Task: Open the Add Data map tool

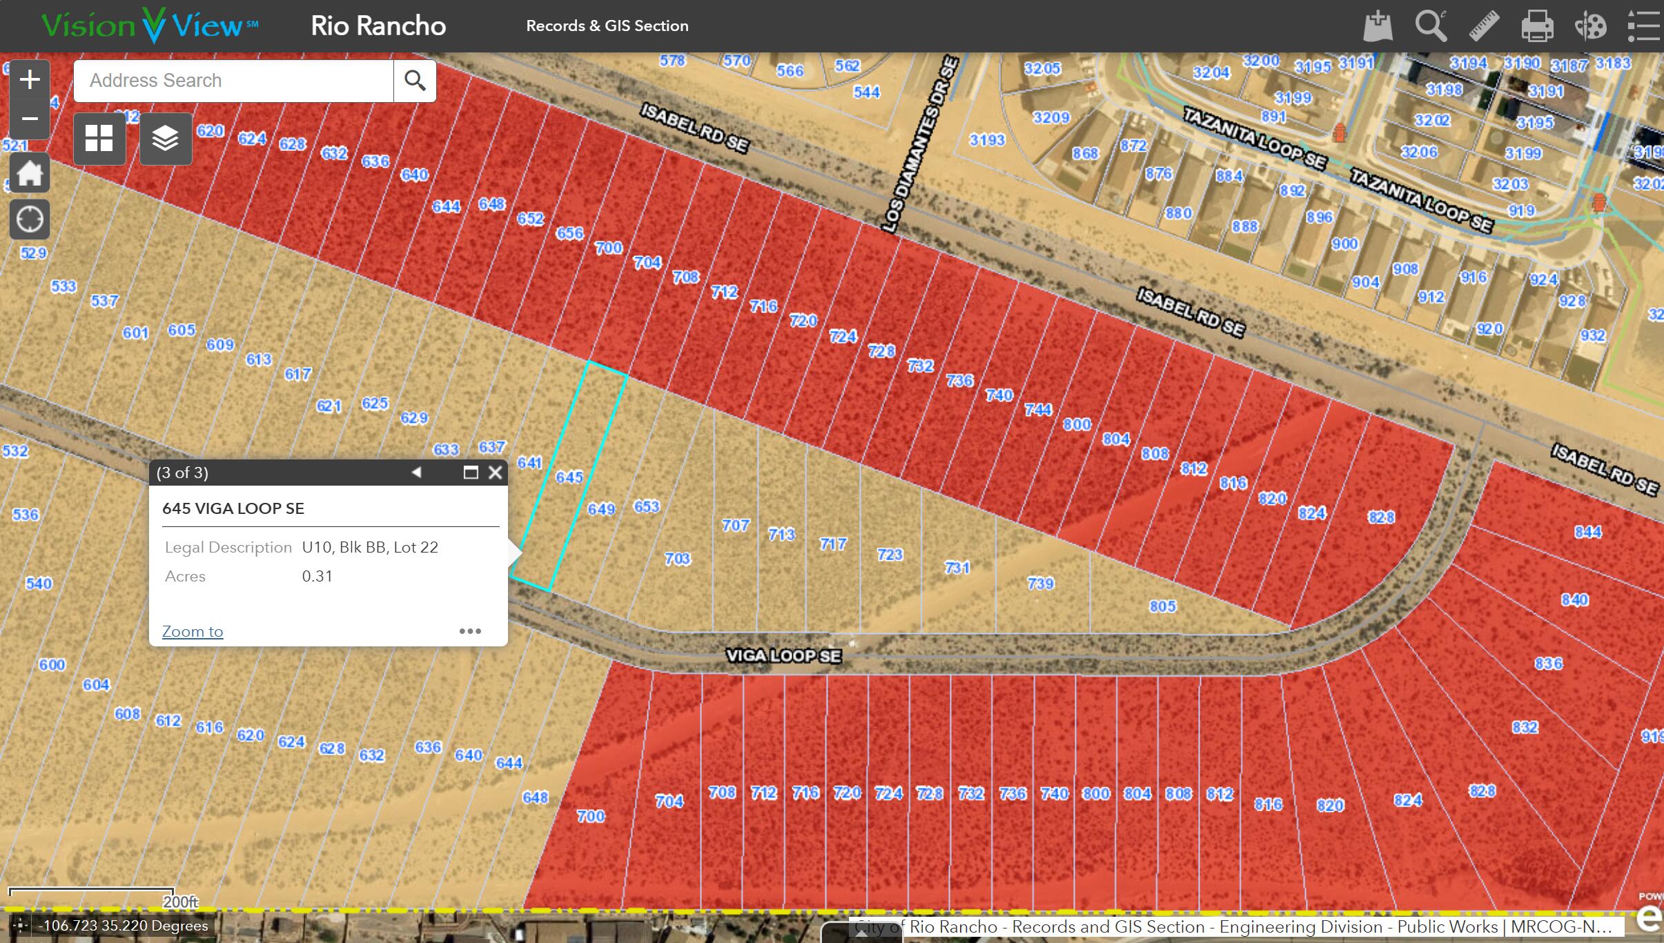Action: [x=1378, y=26]
